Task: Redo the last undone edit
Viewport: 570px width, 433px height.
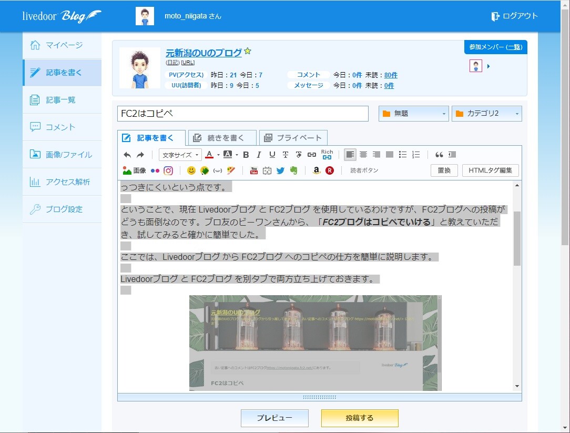Action: [140, 155]
